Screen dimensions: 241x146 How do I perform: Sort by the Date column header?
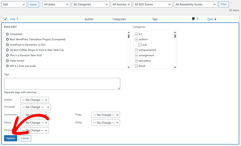tap(211, 19)
